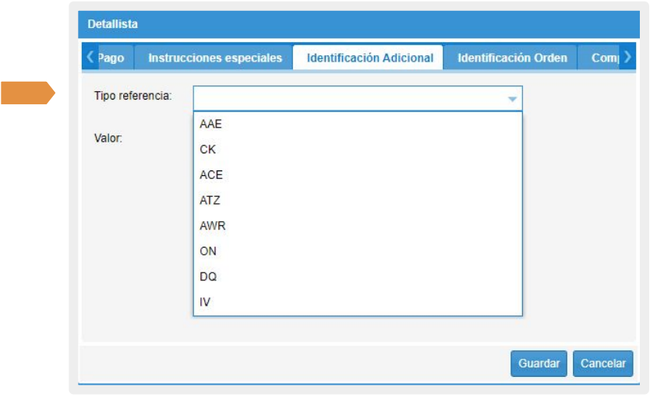650x397 pixels.
Task: Pick the ACE reference type option
Action: click(x=210, y=175)
